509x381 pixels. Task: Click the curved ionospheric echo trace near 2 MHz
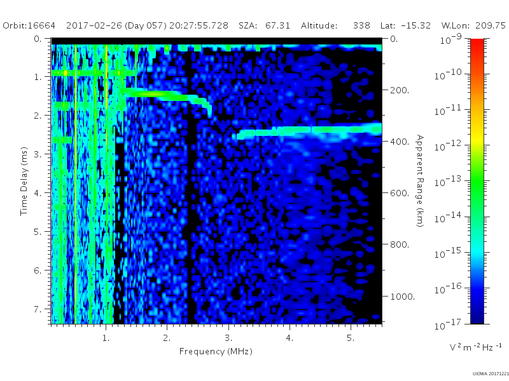pyautogui.click(x=169, y=96)
